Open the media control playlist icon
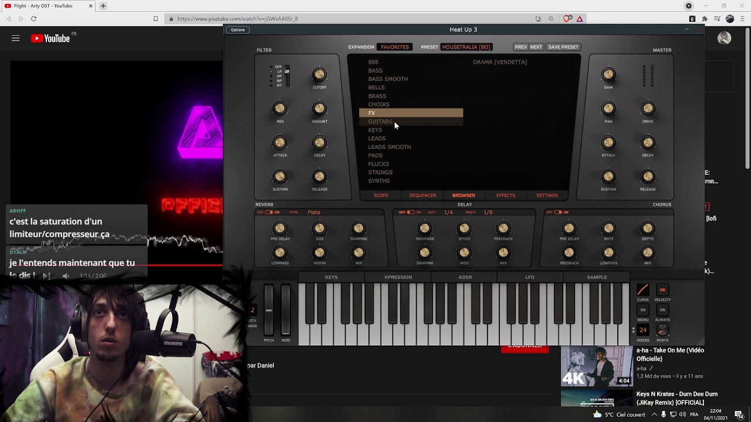 [x=717, y=19]
